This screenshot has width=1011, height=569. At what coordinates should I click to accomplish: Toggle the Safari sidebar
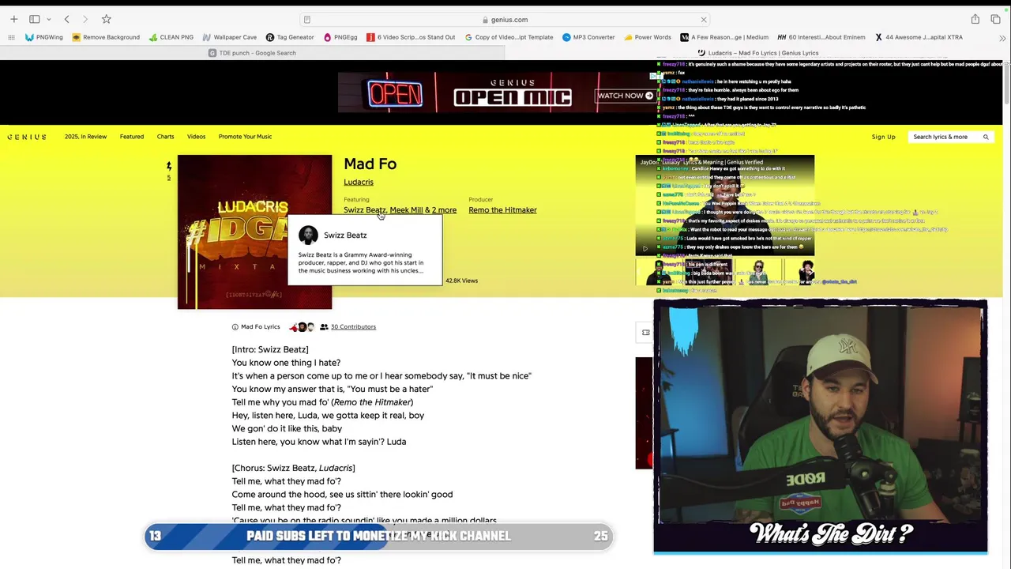pos(35,19)
